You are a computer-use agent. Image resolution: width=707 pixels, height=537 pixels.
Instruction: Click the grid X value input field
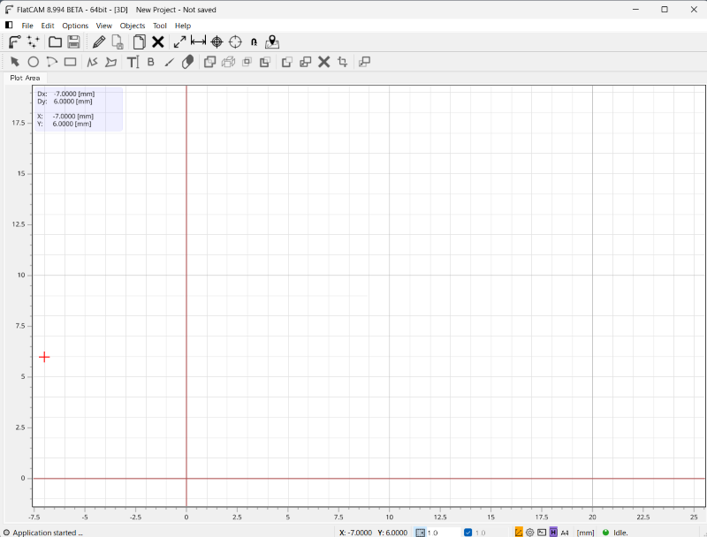click(444, 532)
